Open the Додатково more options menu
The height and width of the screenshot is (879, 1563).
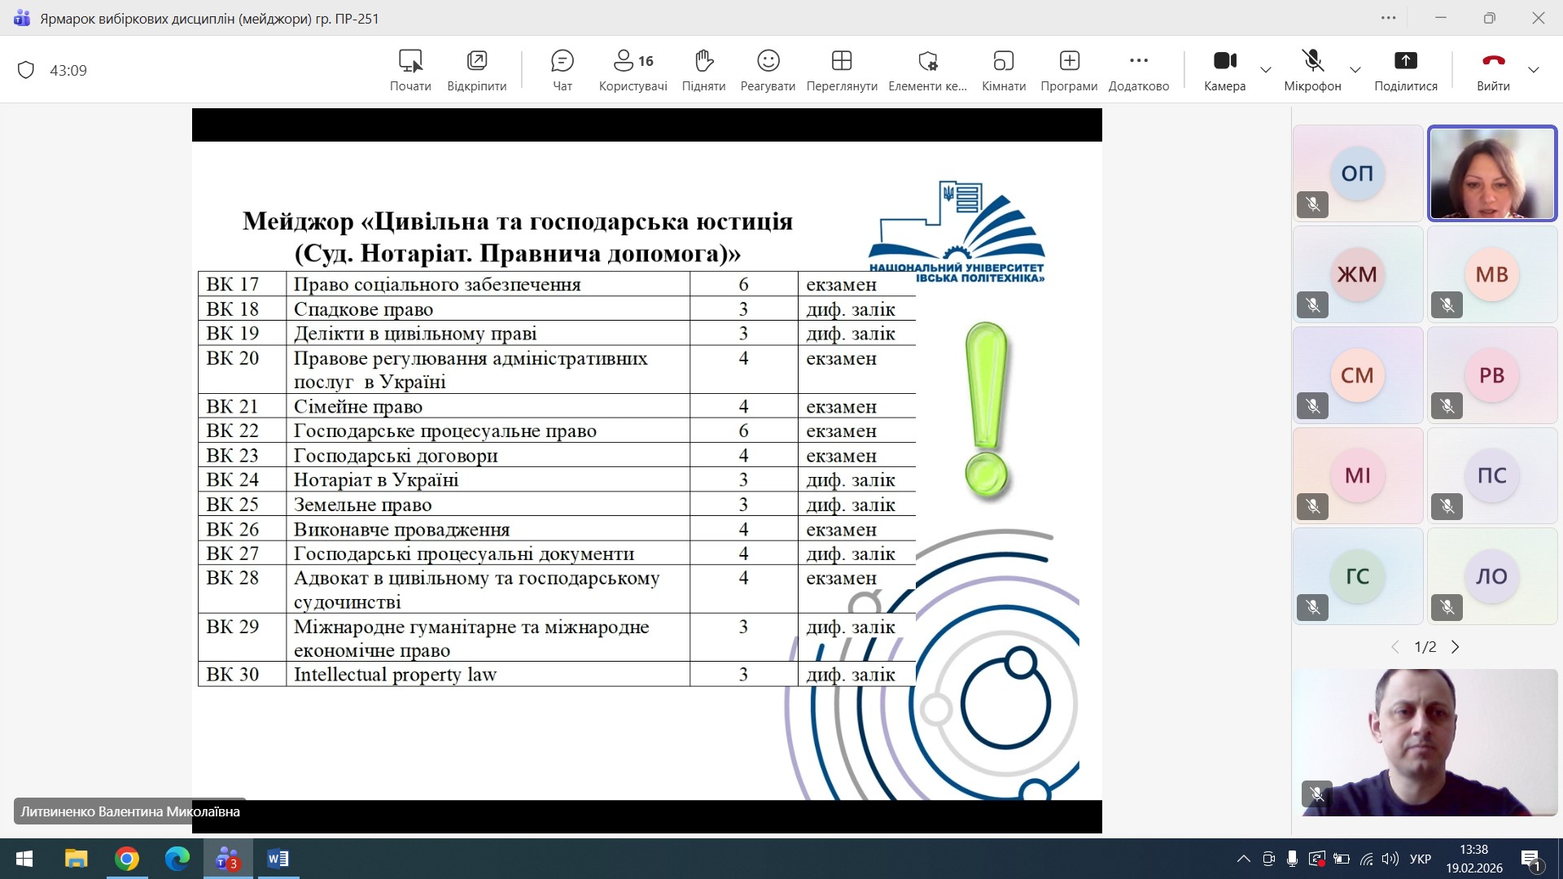1138,69
